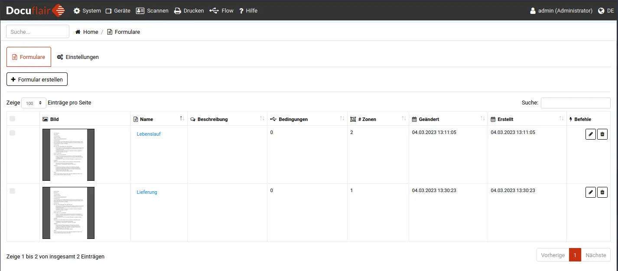Image resolution: width=618 pixels, height=271 pixels.
Task: Check the Lebenslauf row checkbox
Action: coord(12,133)
